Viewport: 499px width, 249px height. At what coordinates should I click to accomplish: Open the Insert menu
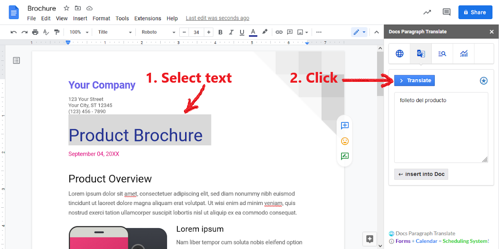click(80, 18)
